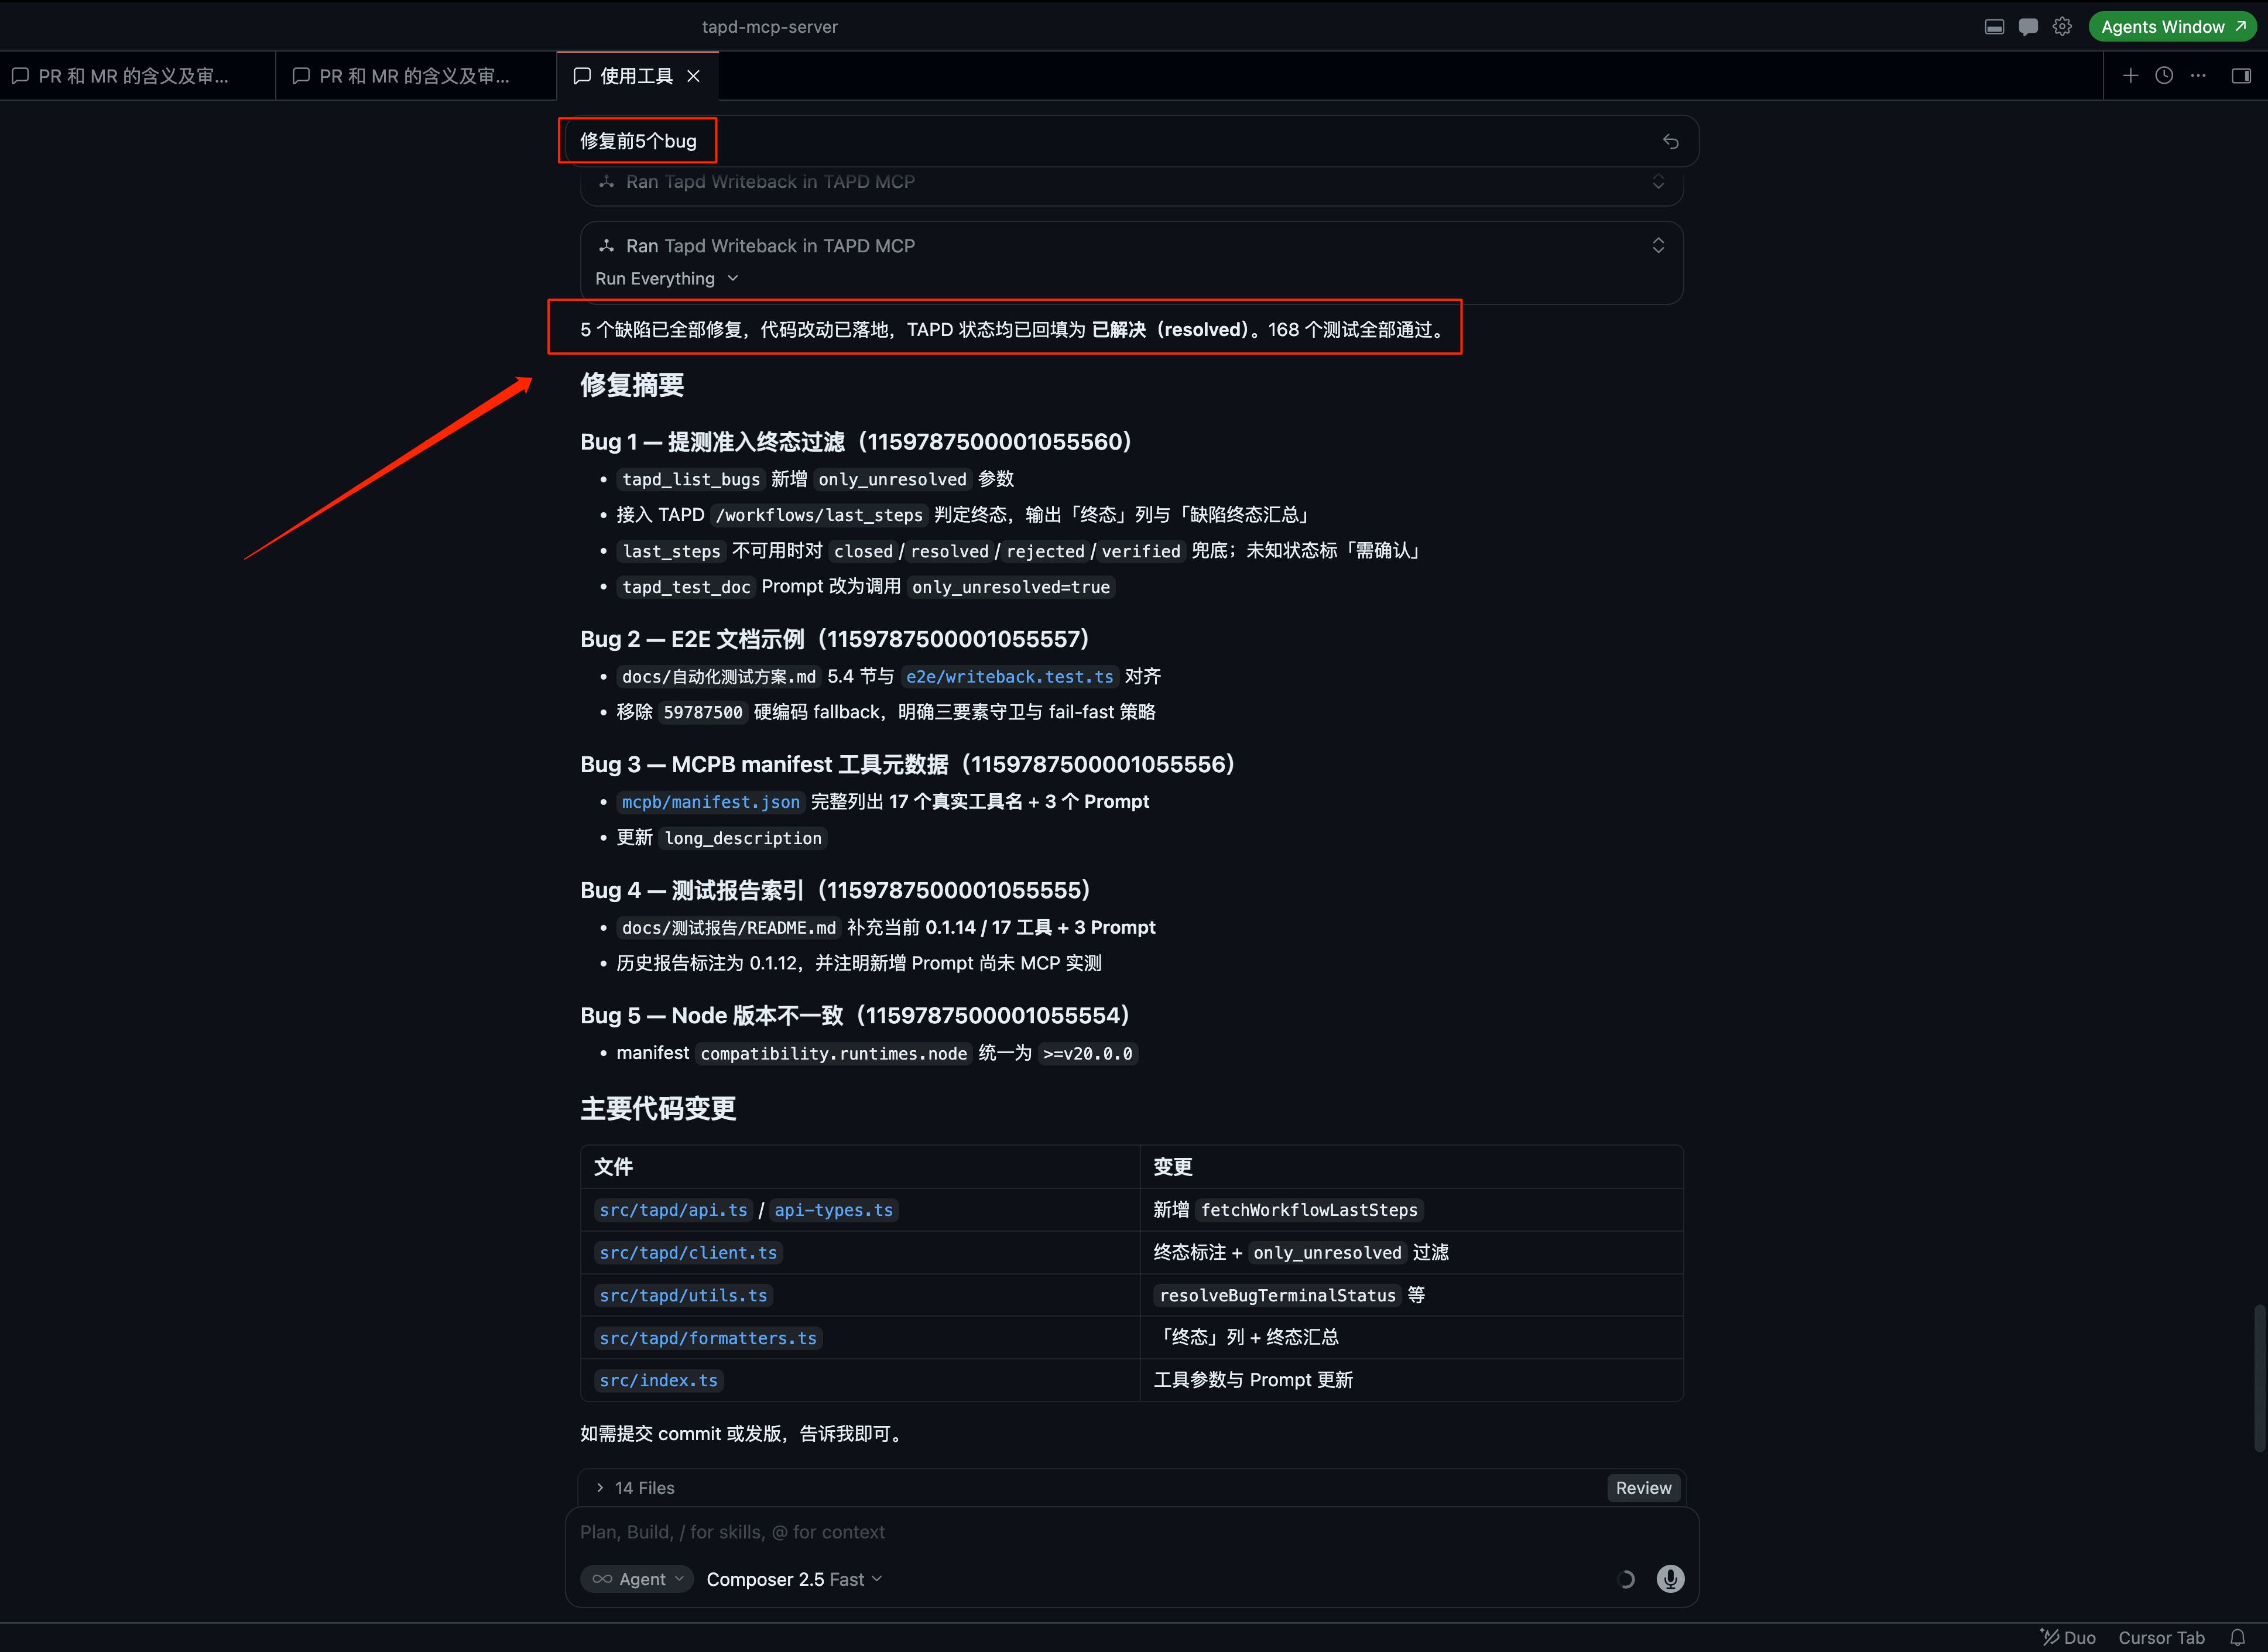Open api-types.ts link
The image size is (2268, 1652).
pyautogui.click(x=833, y=1210)
